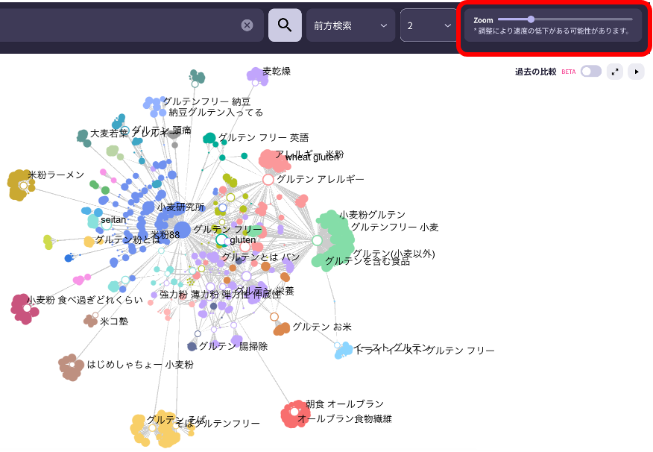This screenshot has width=653, height=452.
Task: Click the 米粉ラーメン cluster node
Action: (23, 185)
